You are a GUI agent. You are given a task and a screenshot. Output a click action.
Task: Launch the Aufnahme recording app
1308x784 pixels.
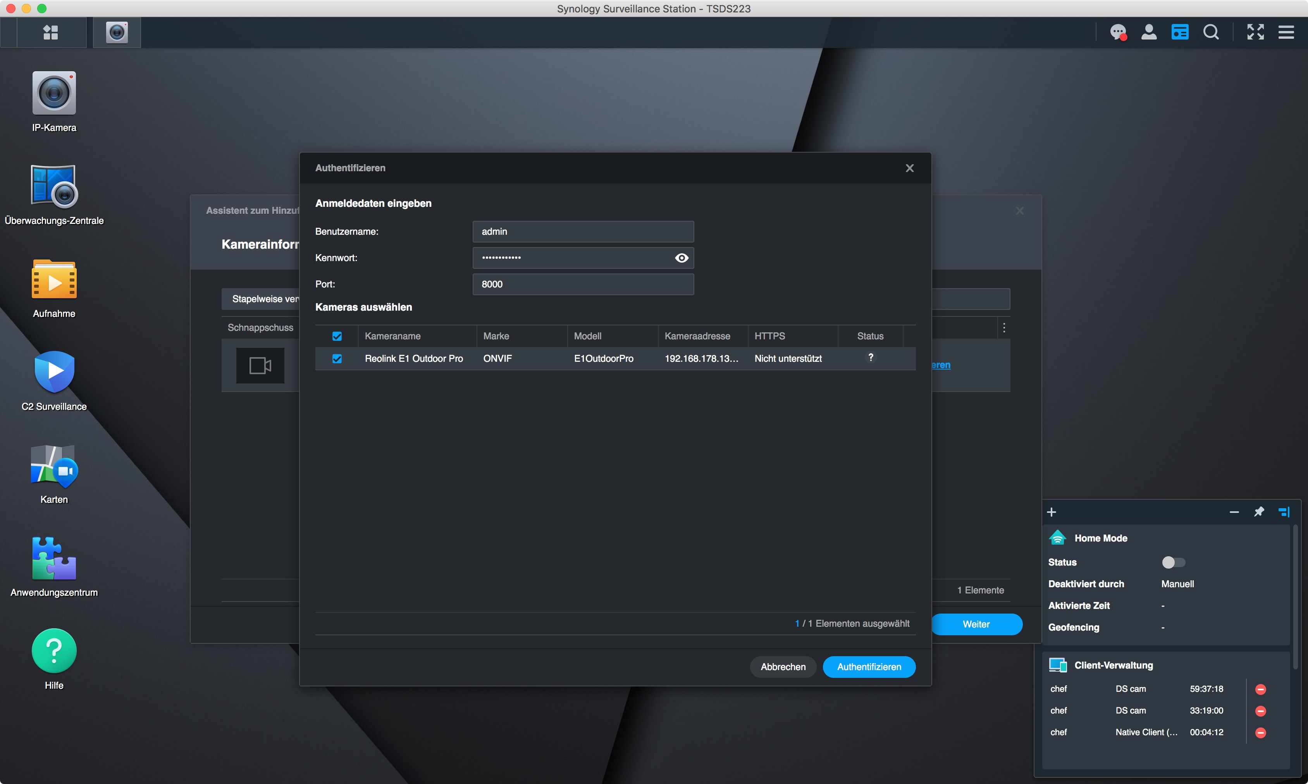(x=54, y=279)
